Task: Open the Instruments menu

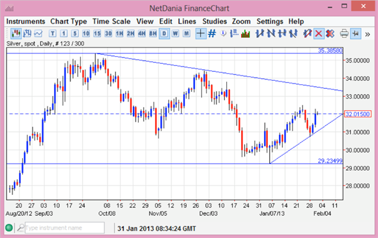Action: click(x=25, y=22)
